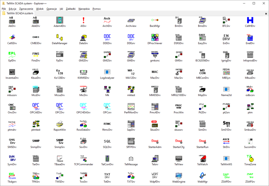Viewport: 269px width, 186px height.
Task: Click the 'IEC62056Drv' file name label
Action: coord(203,61)
